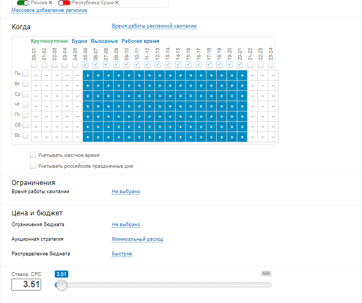The width and height of the screenshot is (362, 303).
Task: Check the 00-01 hour column checkbox
Action: point(34,64)
